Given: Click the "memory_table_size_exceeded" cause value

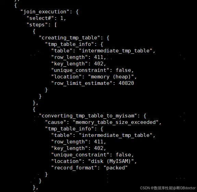Looking at the screenshot, I should click(x=116, y=122).
